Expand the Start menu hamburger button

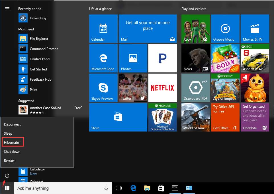click(7, 9)
